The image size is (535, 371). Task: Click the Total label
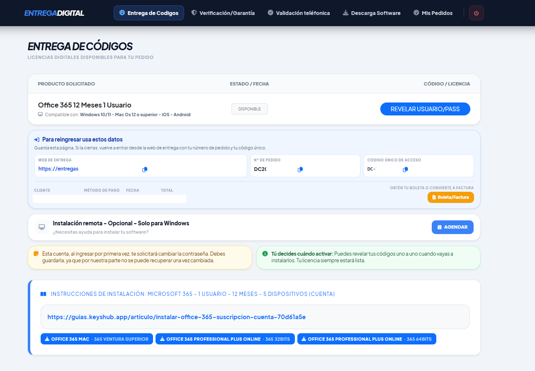167,190
